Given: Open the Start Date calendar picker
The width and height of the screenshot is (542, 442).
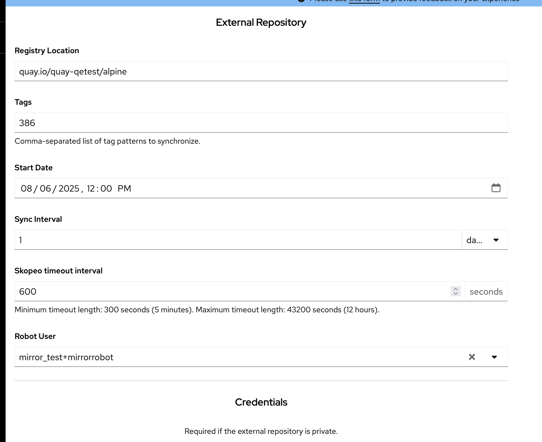Looking at the screenshot, I should [496, 188].
